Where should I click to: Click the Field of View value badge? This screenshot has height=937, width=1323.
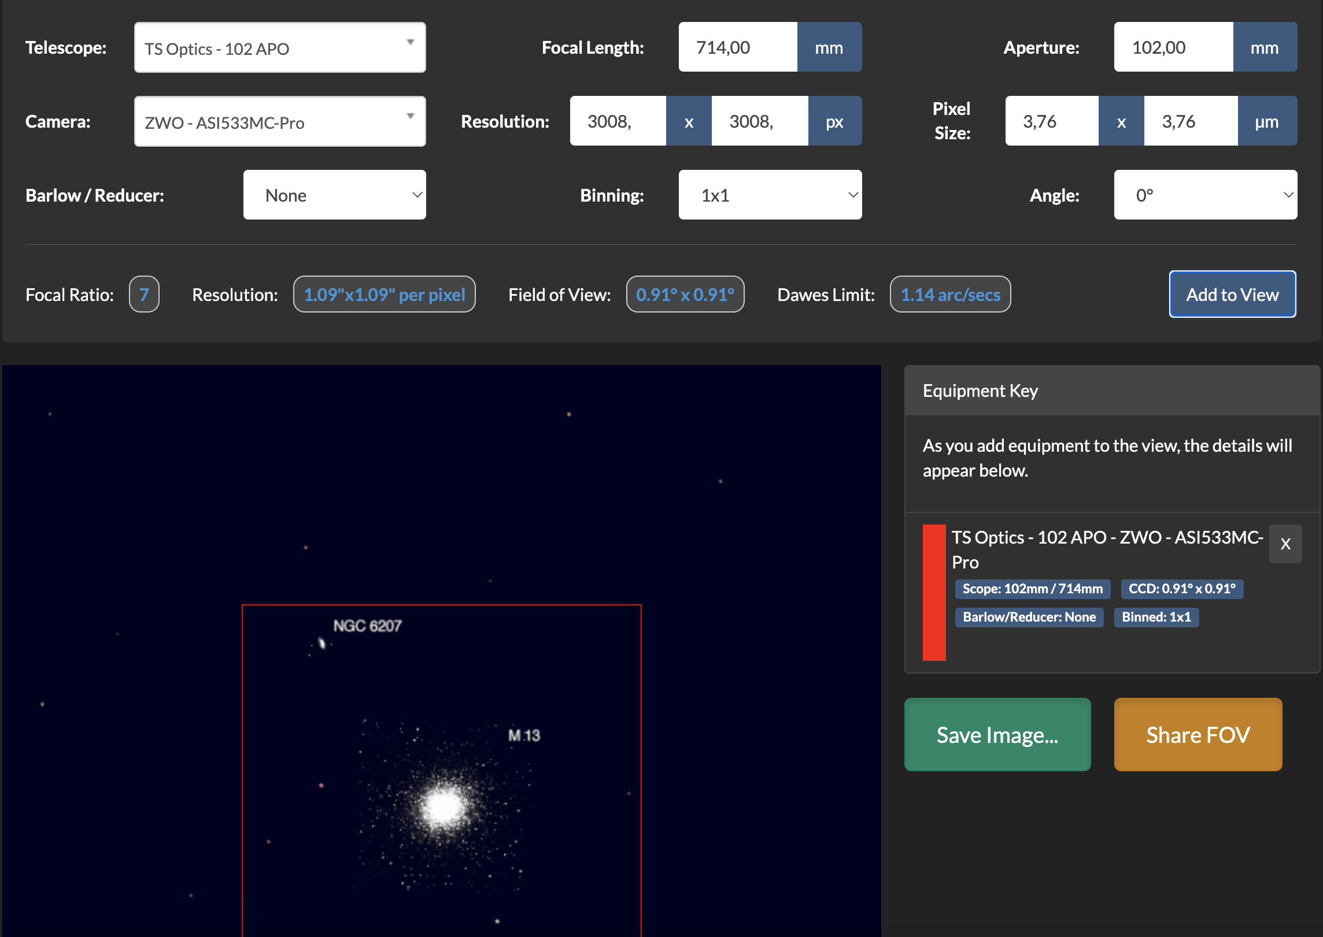(x=685, y=295)
